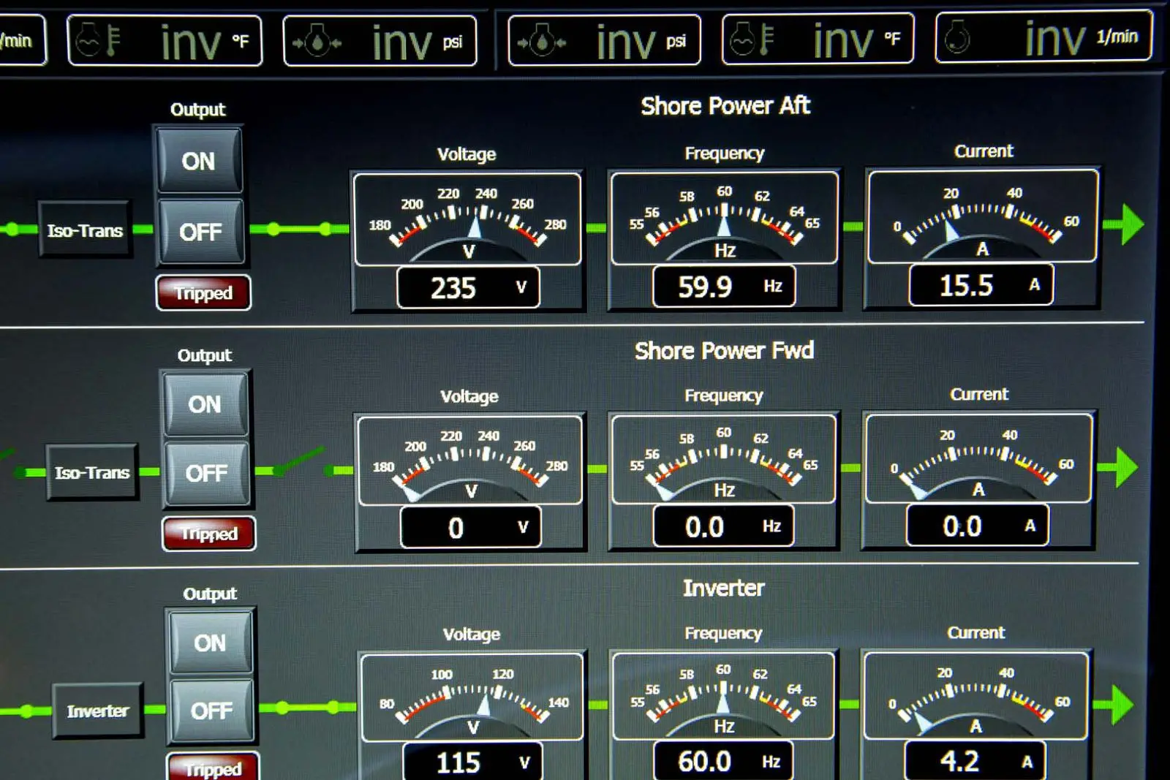Click the Shore Power Aft voltage gauge dial
The image size is (1170, 780).
click(467, 218)
